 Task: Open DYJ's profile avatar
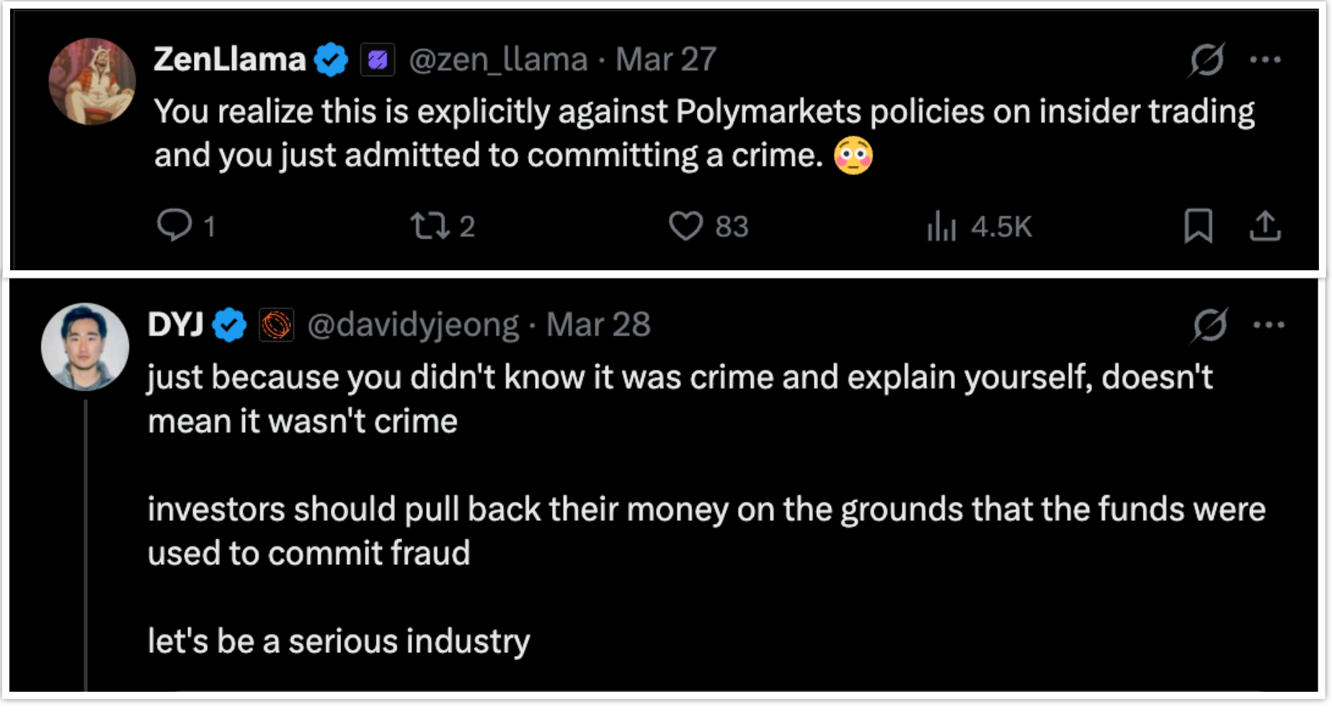[x=85, y=347]
